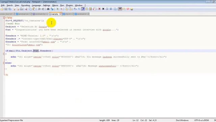Open the Window menu

point(79,5)
